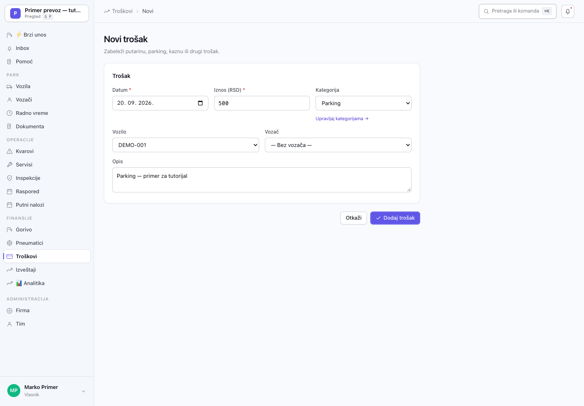Click the calendar icon in Datum field
Image resolution: width=584 pixels, height=406 pixels.
pos(200,103)
